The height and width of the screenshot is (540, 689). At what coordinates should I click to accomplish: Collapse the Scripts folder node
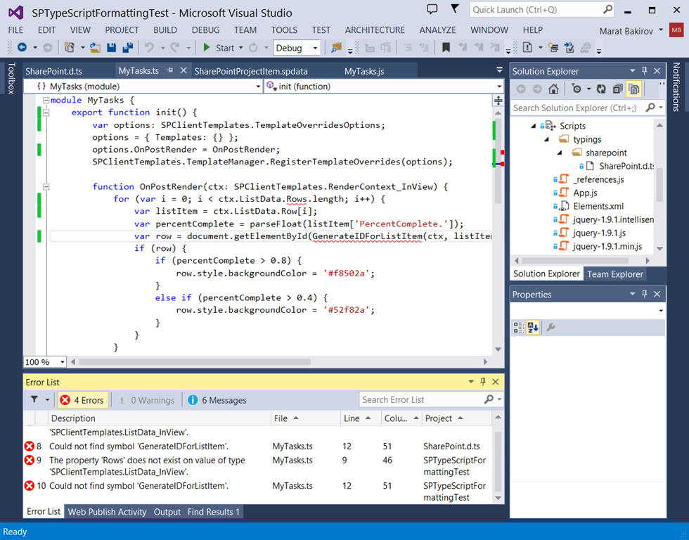533,126
